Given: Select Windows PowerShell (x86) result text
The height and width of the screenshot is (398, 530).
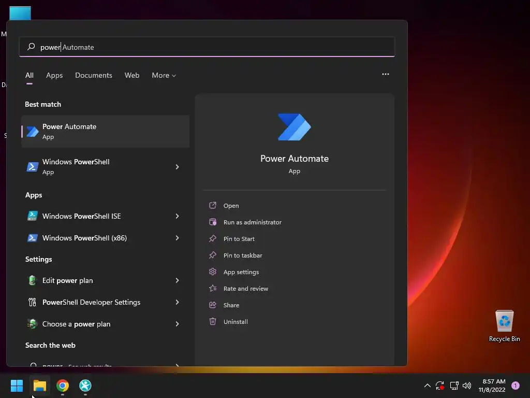Looking at the screenshot, I should click(84, 238).
